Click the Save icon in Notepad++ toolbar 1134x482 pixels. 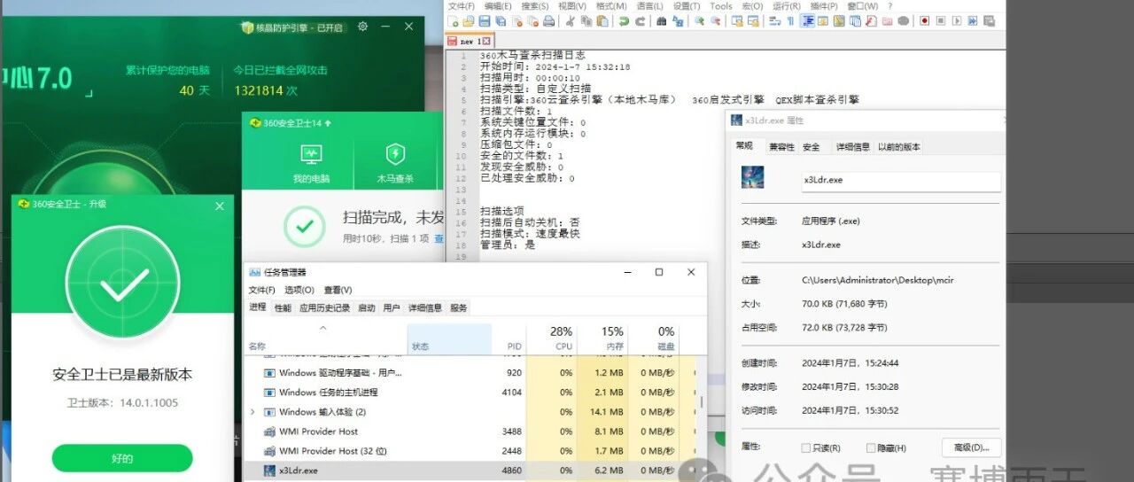pos(484,20)
